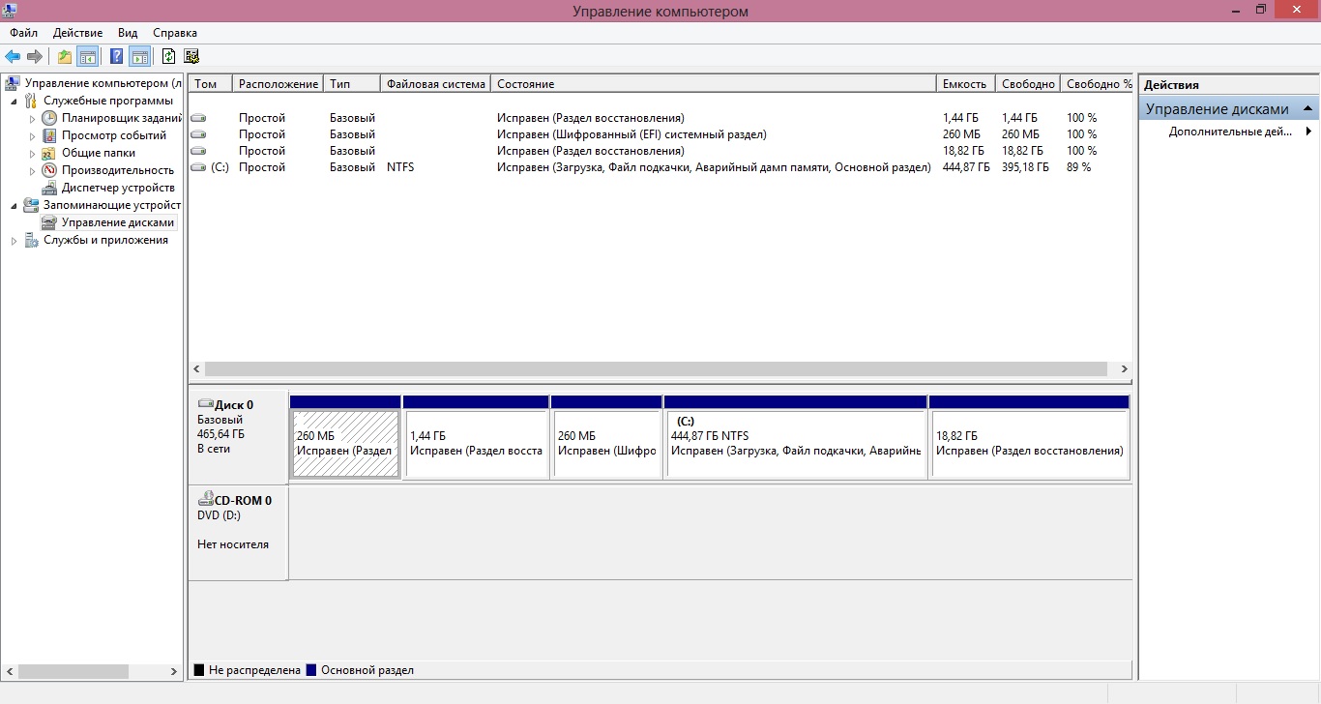Toggle the Action pane show/hide button
The height and width of the screenshot is (704, 1321).
coord(139,56)
